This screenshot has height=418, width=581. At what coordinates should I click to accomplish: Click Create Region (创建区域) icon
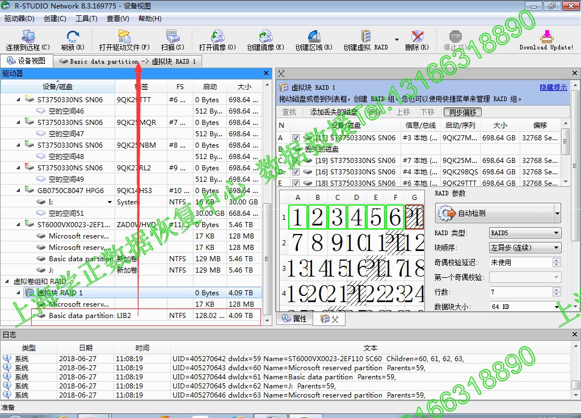(314, 36)
